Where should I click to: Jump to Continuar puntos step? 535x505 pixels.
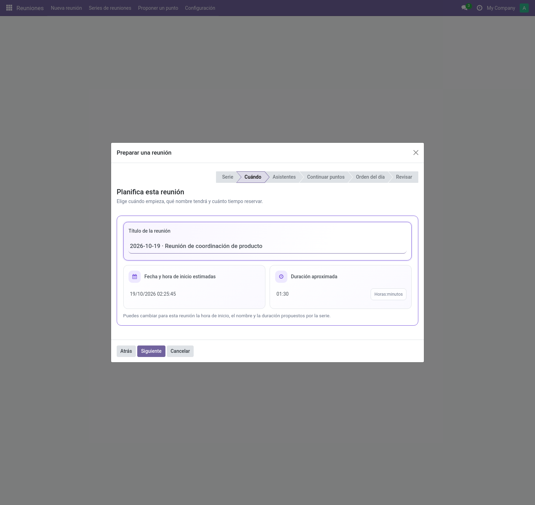[x=326, y=177]
